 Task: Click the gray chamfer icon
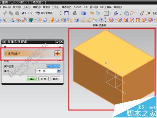click(57, 20)
